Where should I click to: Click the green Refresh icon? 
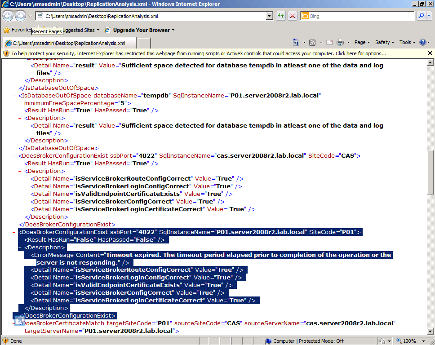(281, 16)
